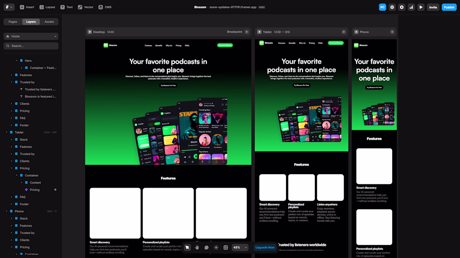Expand the Stack layer inside Tablet
The image size is (460, 258).
click(11, 139)
